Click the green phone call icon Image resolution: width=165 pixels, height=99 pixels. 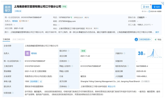pyautogui.click(x=71, y=17)
